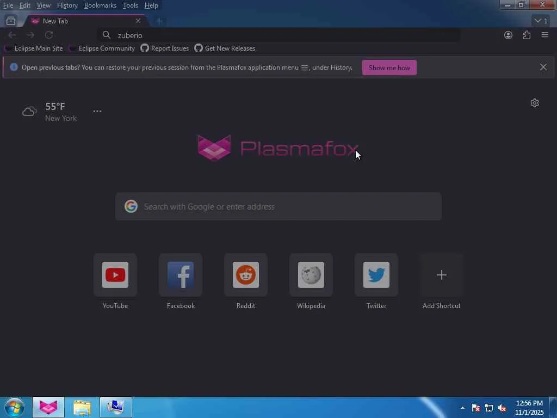The width and height of the screenshot is (557, 418).
Task: Click the search magnifier icon in address bar
Action: tap(106, 35)
